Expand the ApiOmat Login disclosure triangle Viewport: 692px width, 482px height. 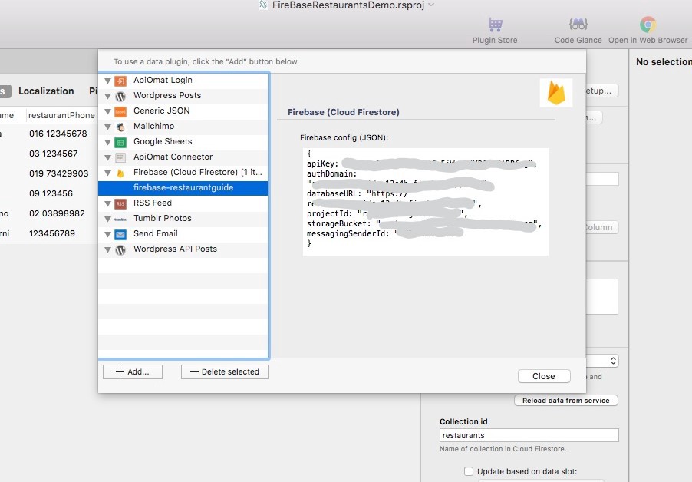coord(107,81)
